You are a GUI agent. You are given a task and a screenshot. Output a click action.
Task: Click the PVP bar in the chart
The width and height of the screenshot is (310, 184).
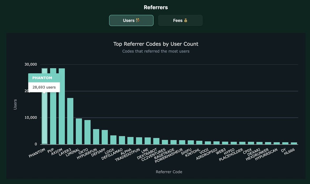53,106
